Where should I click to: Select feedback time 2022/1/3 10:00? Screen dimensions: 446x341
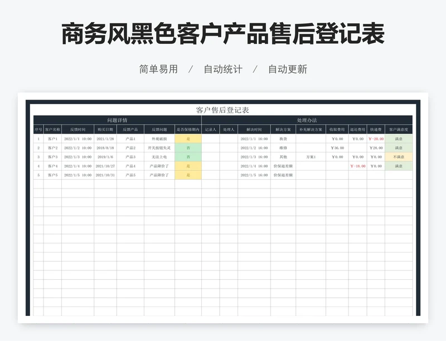tap(77, 157)
